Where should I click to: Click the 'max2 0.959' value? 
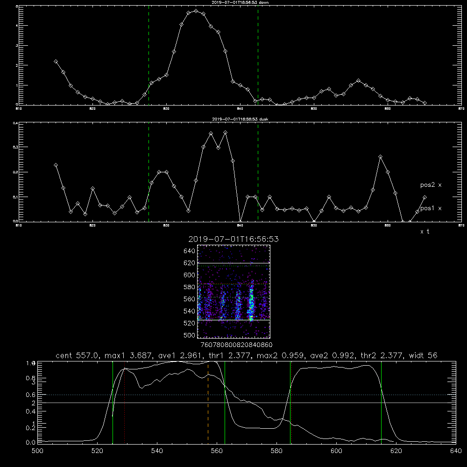[x=280, y=355]
